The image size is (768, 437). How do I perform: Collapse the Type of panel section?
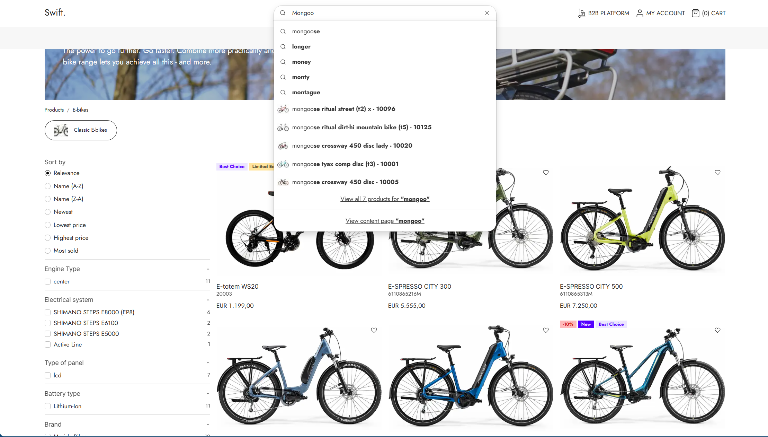coord(208,363)
